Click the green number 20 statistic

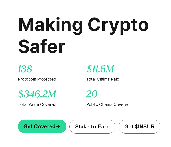tap(92, 94)
